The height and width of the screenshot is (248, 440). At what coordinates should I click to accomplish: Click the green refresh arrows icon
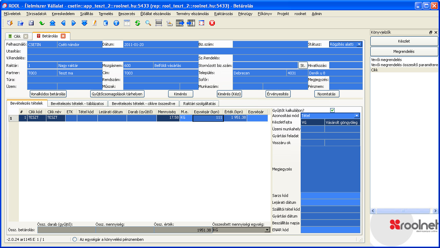[x=138, y=23]
